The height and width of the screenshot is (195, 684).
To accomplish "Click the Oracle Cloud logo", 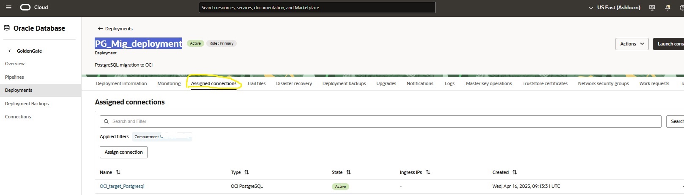I will click(x=34, y=8).
